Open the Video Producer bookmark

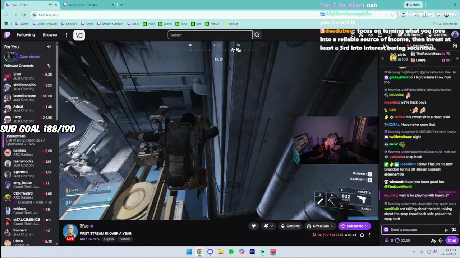[x=45, y=24]
